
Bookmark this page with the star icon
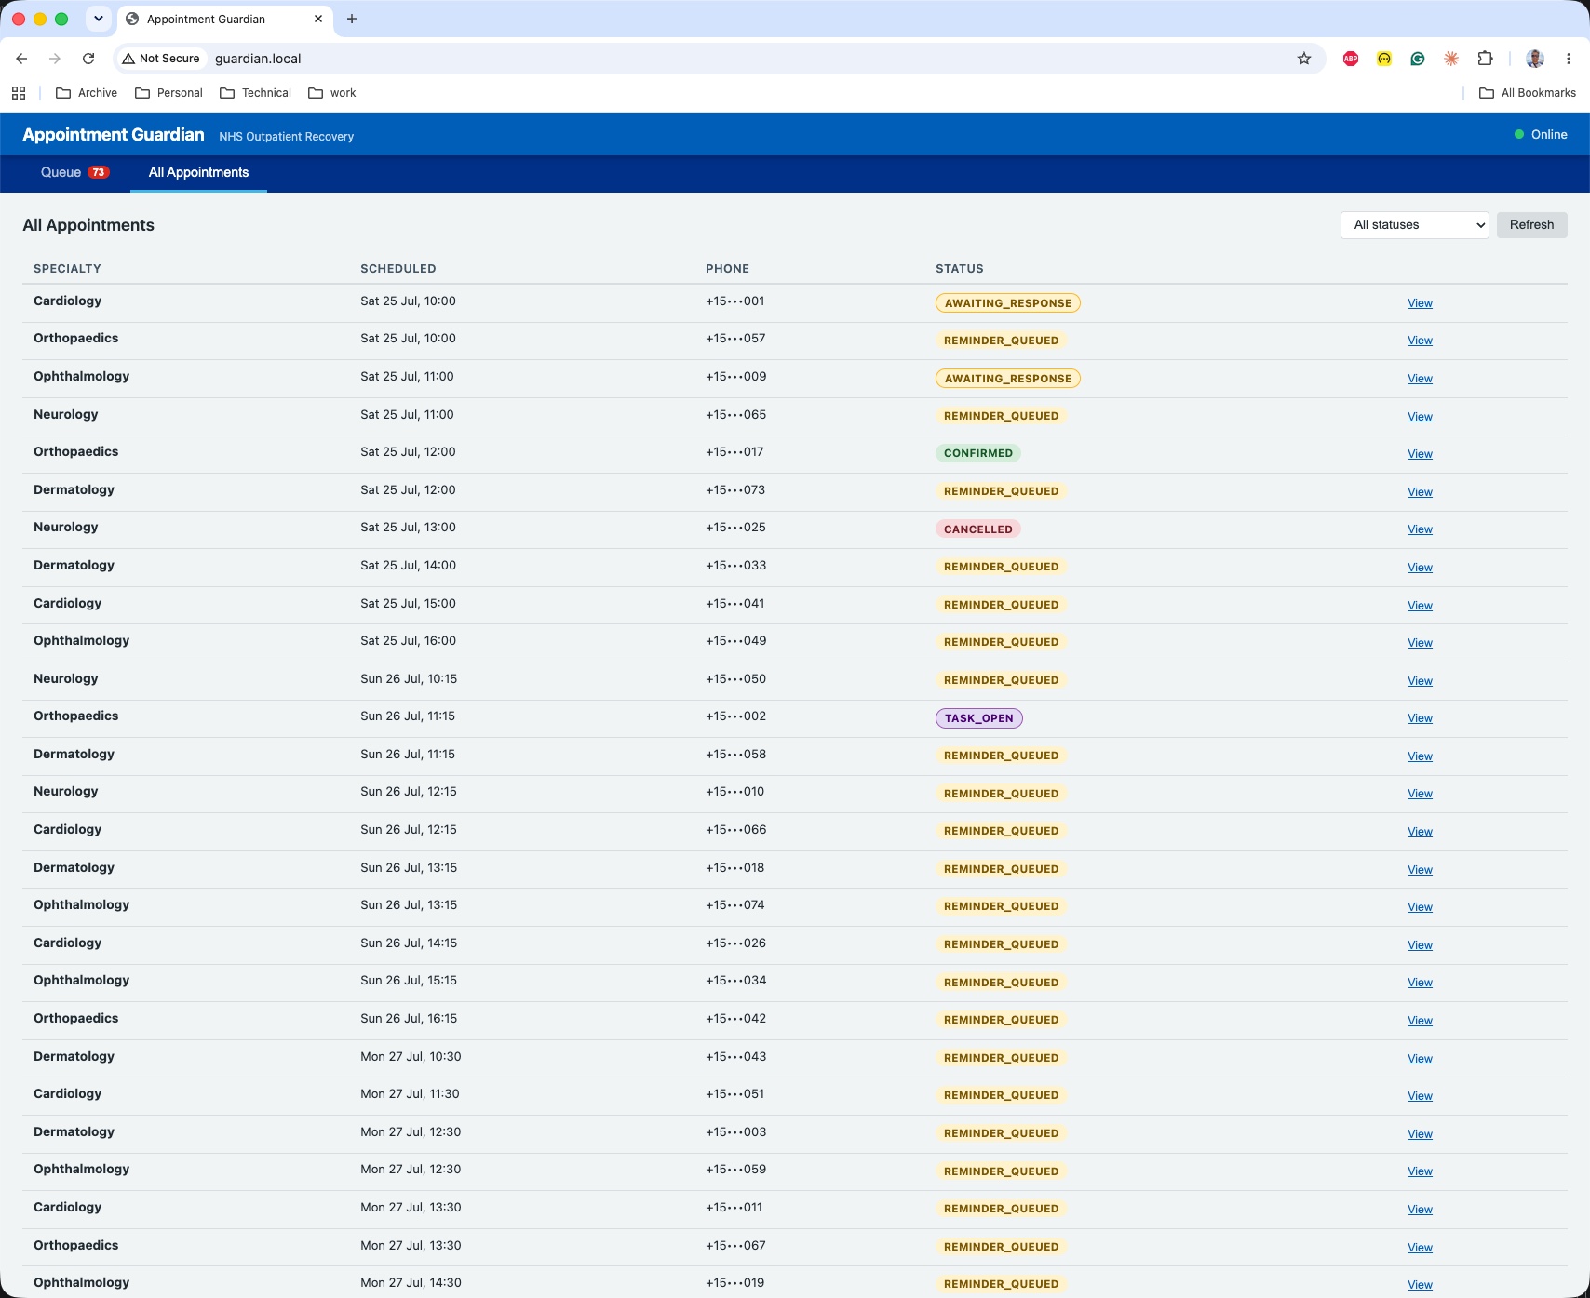pos(1304,59)
